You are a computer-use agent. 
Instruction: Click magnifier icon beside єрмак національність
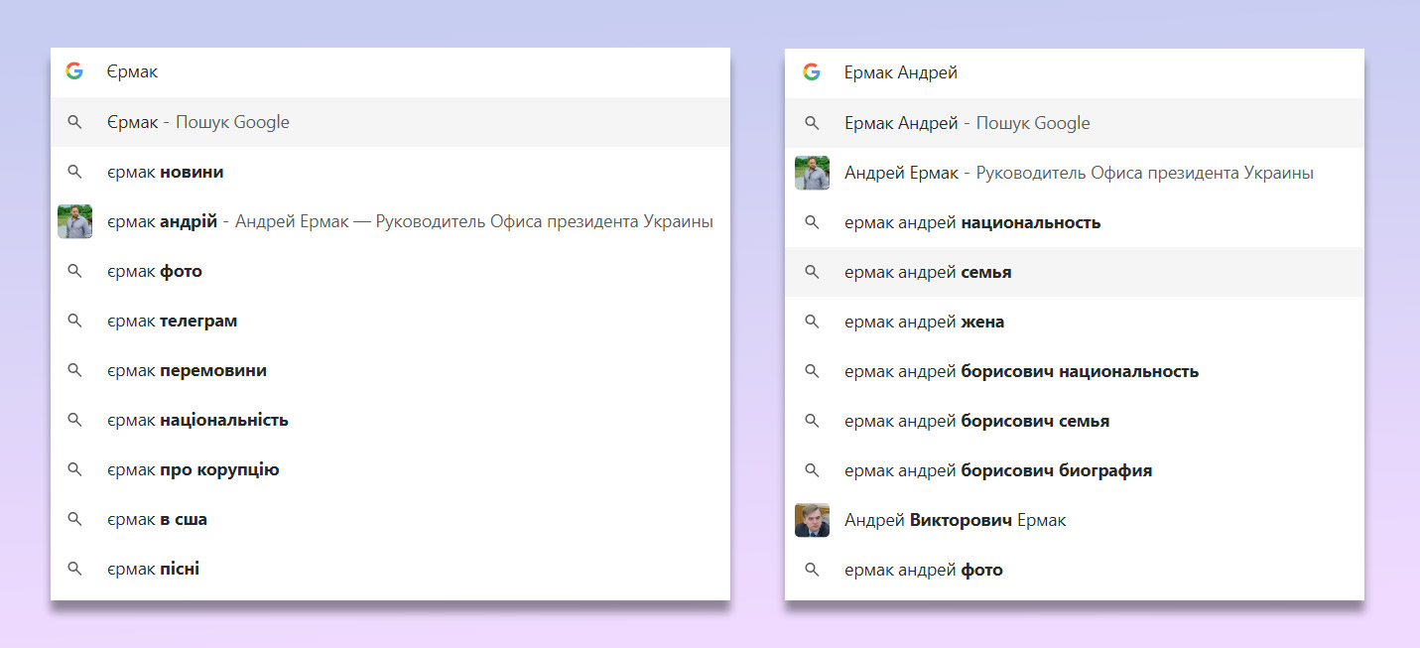pyautogui.click(x=74, y=420)
